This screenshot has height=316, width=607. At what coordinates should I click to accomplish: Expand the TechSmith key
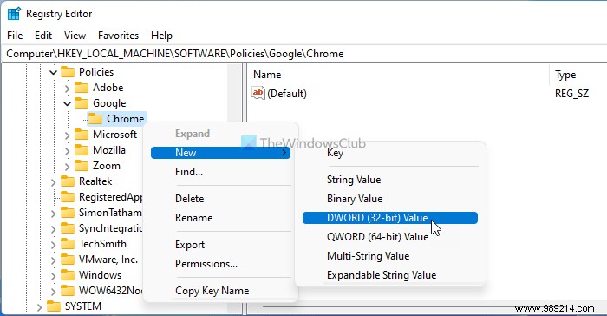click(54, 245)
